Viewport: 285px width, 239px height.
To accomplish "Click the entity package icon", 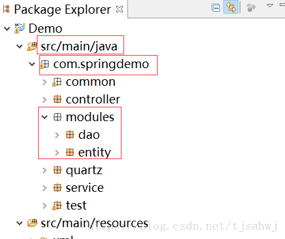I will (x=70, y=153).
